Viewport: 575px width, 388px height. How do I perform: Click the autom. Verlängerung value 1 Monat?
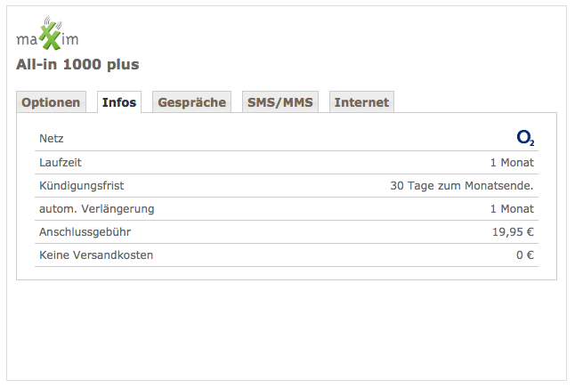(512, 208)
